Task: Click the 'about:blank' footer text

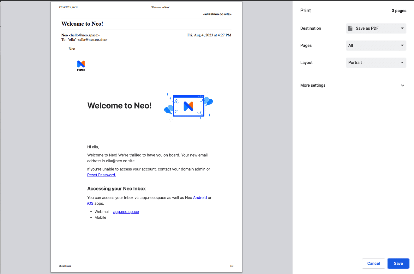Action: [65, 266]
